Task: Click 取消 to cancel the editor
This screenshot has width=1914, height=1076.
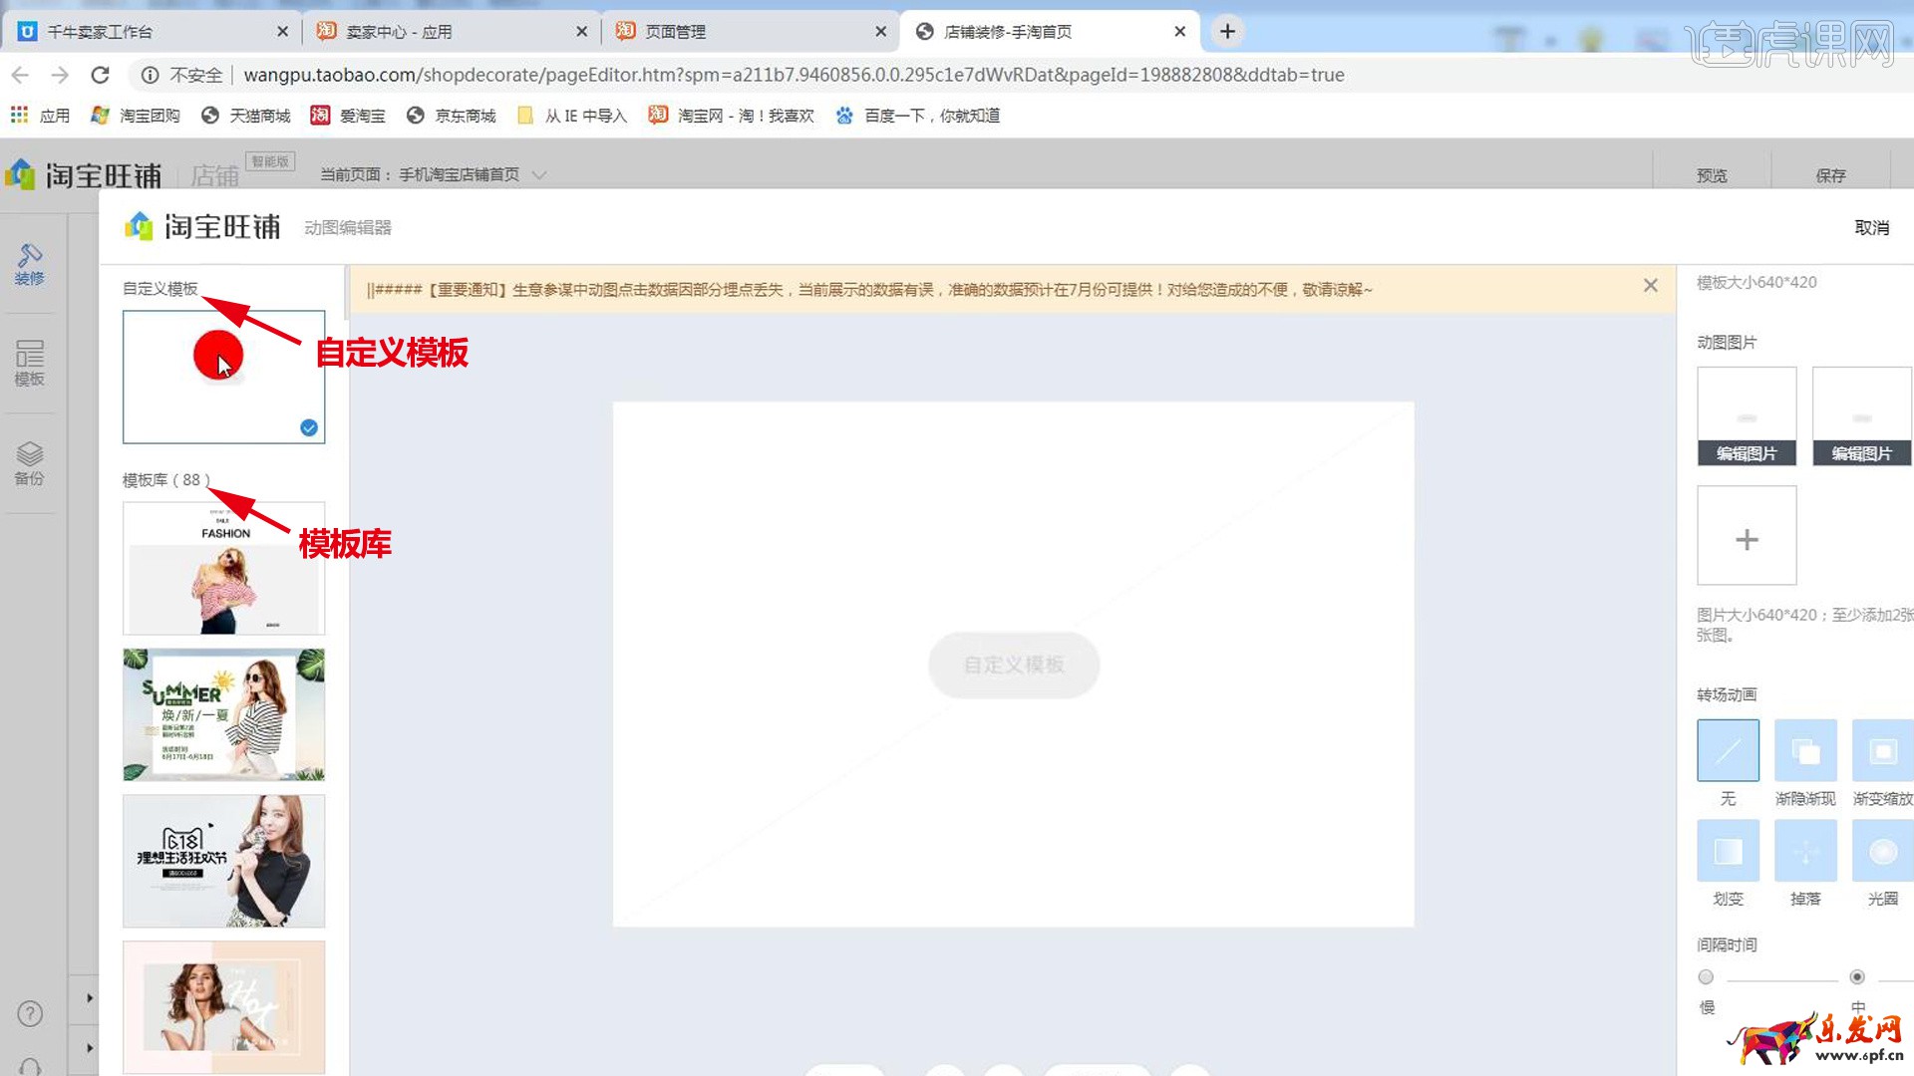Action: 1871,228
